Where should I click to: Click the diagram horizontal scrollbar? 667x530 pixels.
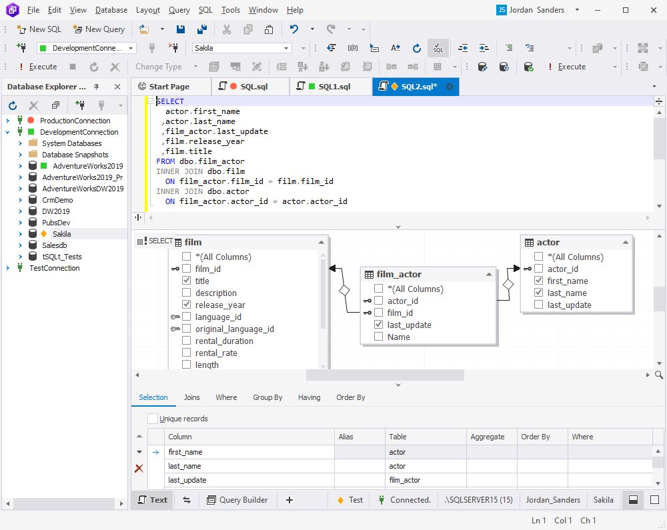coord(384,375)
